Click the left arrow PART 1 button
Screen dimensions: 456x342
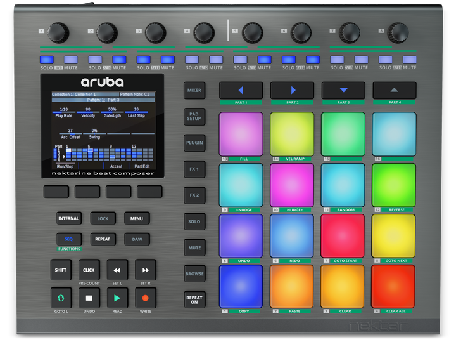tap(241, 90)
